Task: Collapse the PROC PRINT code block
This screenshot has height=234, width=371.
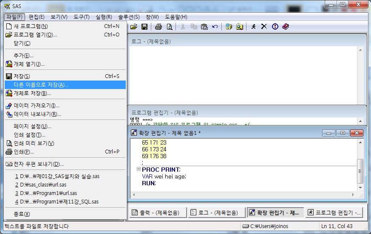Action: (139, 169)
